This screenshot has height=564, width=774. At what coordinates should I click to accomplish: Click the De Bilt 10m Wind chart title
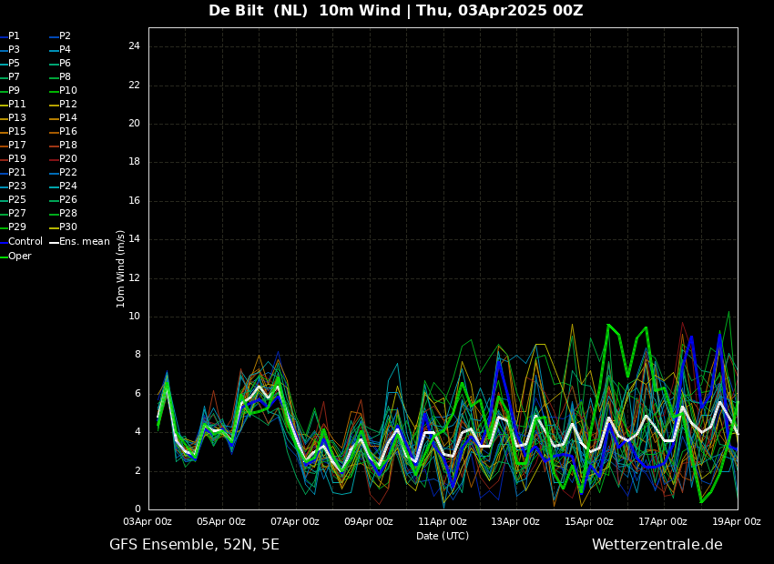click(x=395, y=11)
